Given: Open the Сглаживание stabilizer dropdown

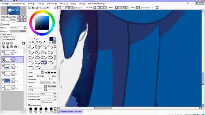Looking at the screenshot, I should click(157, 8).
